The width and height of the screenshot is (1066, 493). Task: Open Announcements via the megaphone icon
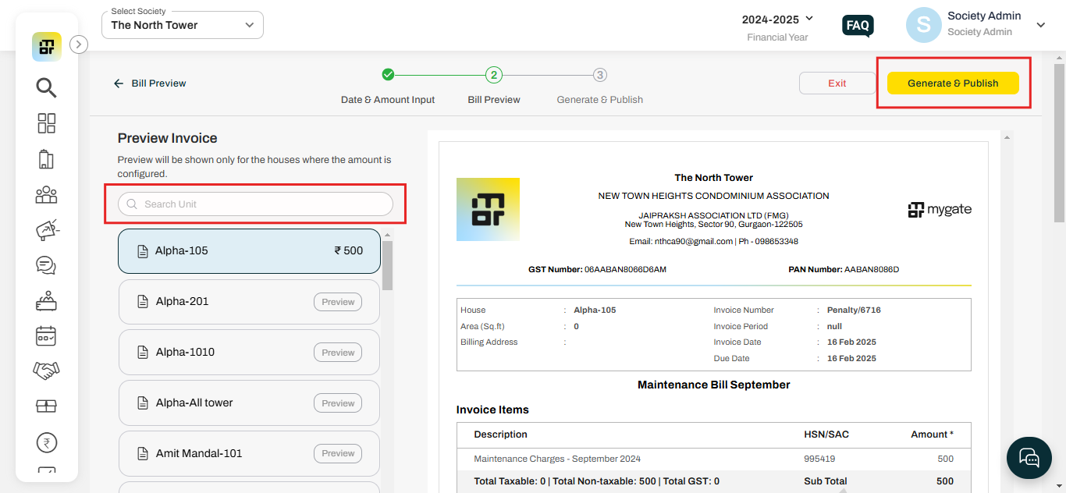tap(46, 229)
